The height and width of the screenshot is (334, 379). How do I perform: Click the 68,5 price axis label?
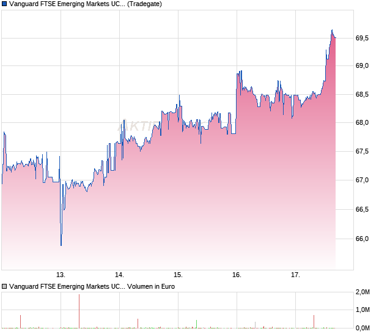click(x=362, y=95)
